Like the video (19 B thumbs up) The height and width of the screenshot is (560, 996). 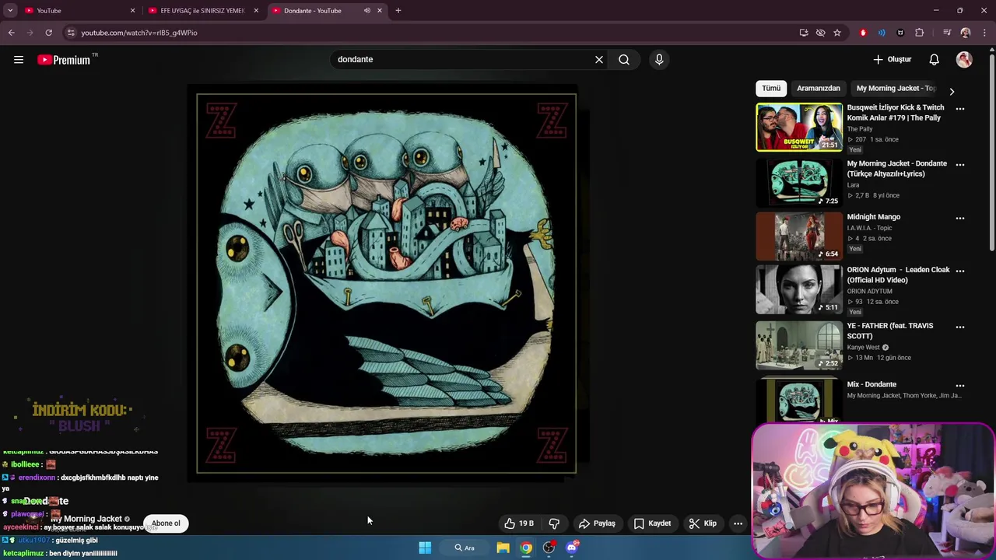tap(519, 523)
